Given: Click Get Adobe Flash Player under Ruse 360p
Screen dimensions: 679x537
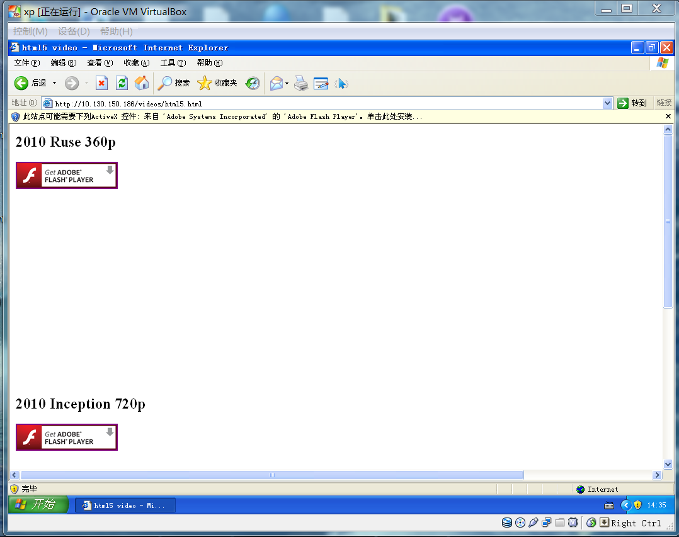Looking at the screenshot, I should pos(67,175).
